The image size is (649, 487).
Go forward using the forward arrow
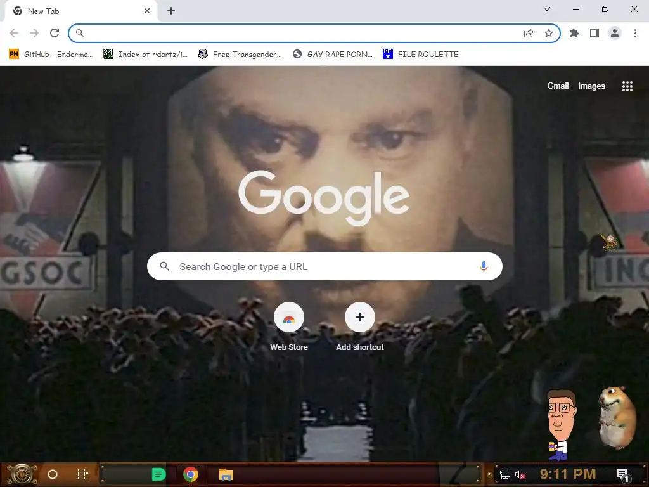pos(34,33)
